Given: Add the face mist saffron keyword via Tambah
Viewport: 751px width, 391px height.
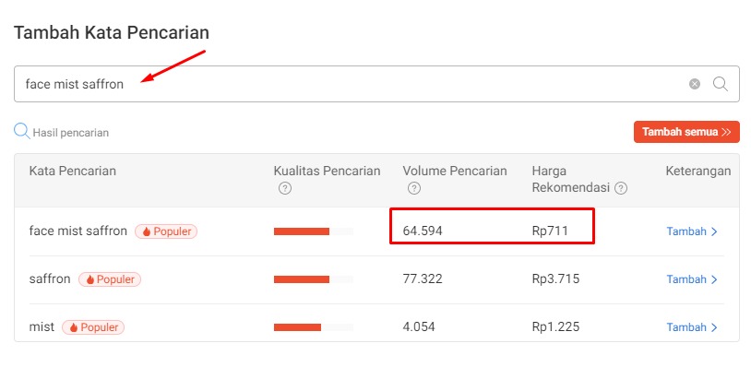Looking at the screenshot, I should (x=691, y=231).
